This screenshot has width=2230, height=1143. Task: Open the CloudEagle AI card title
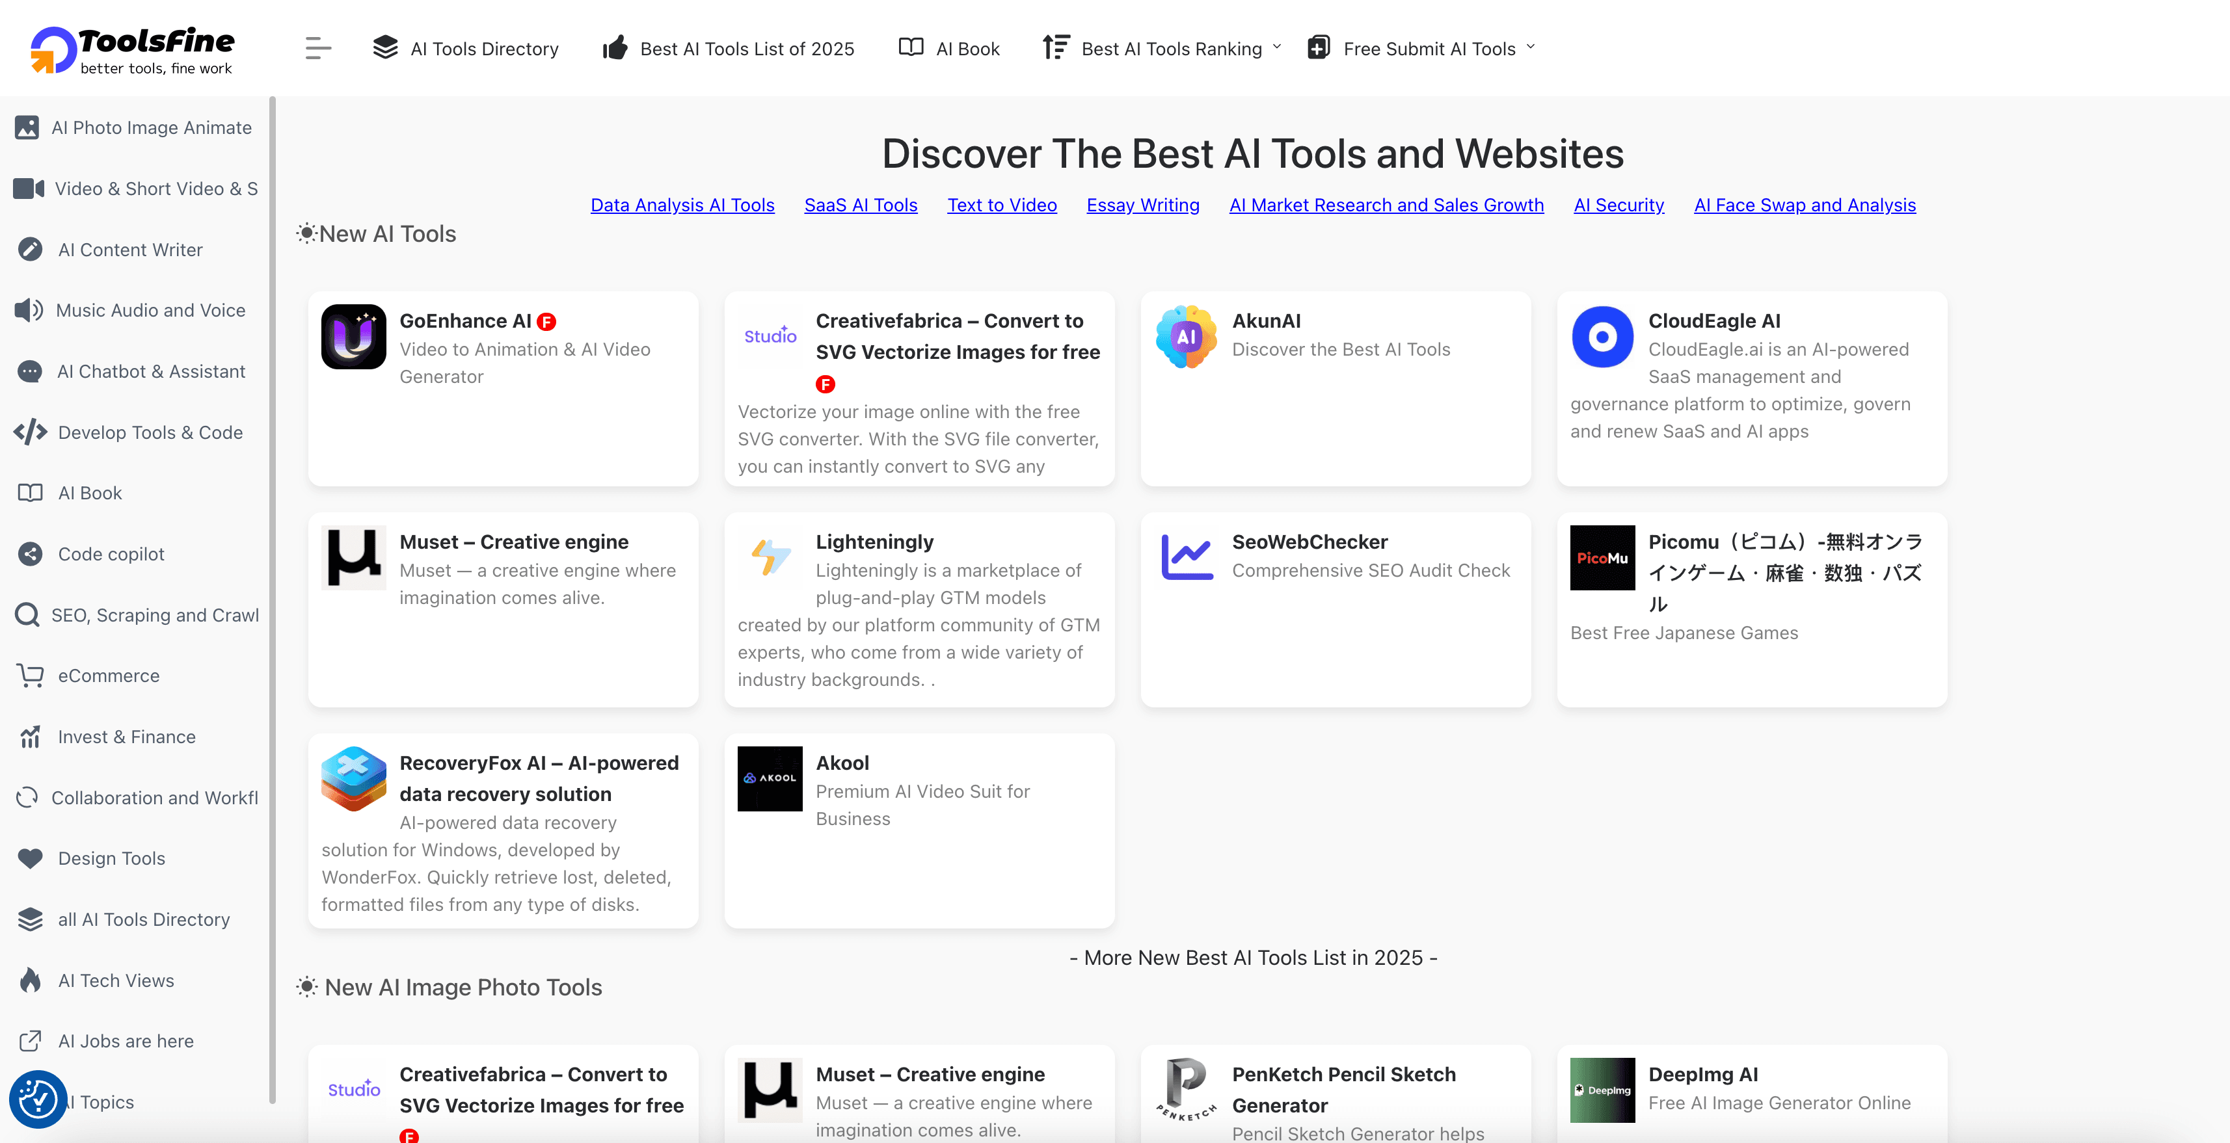click(x=1714, y=321)
